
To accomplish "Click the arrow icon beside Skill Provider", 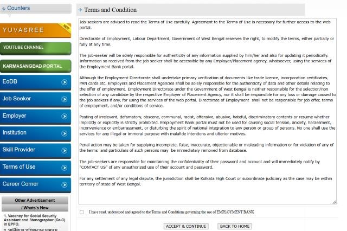I will click(x=64, y=150).
